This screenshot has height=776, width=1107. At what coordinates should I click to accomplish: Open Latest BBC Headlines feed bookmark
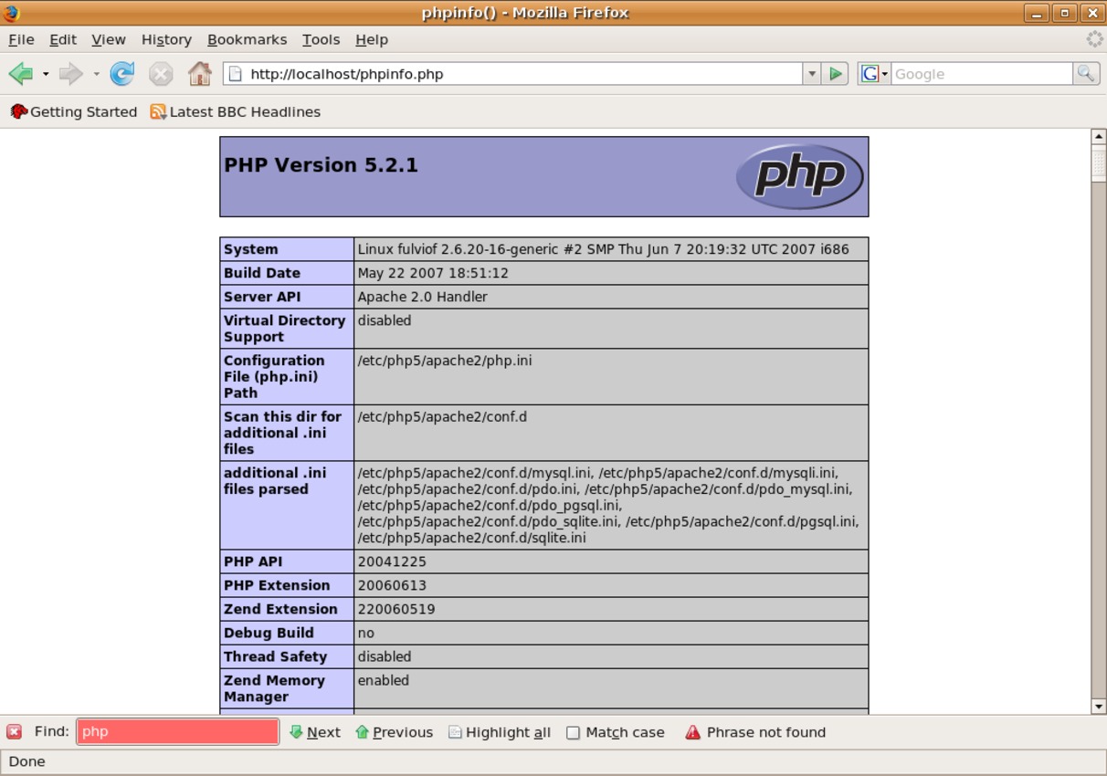click(236, 111)
